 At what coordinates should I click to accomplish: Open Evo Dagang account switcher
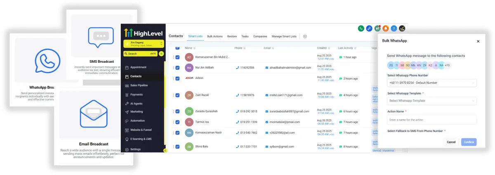144,44
